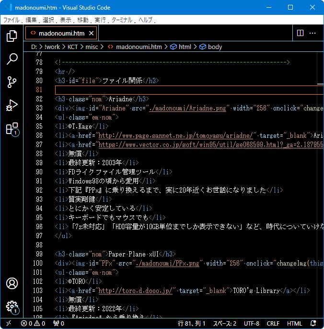
Task: Open the Accounts menu icon
Action: [x=12, y=283]
